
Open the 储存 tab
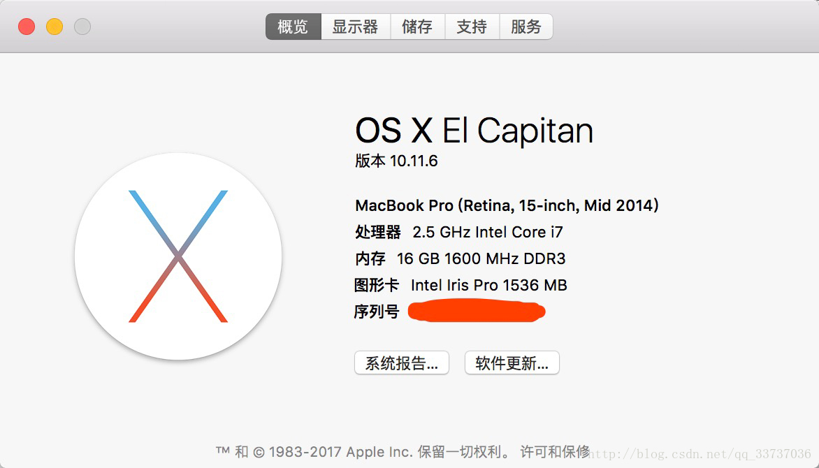point(418,27)
